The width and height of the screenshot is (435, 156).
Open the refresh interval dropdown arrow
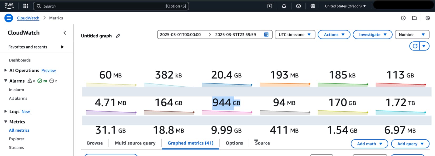(424, 46)
